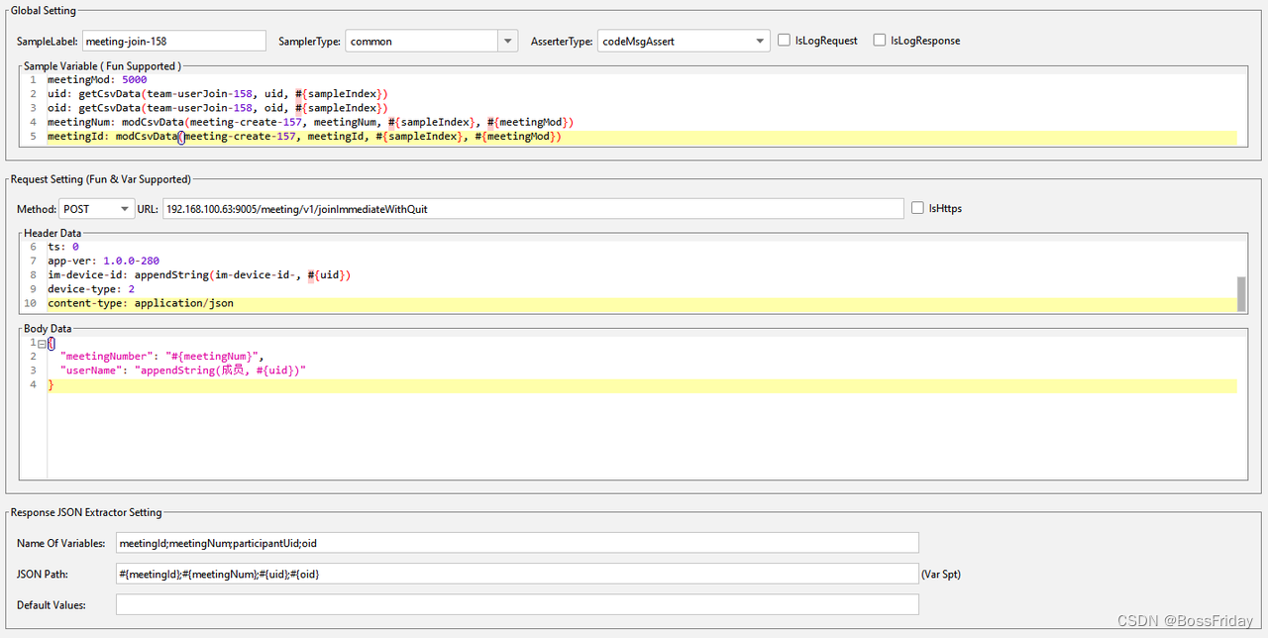Screen dimensions: 1268x638
Task: Click the 'uid: getCsvData' variable line
Action: tap(218, 94)
